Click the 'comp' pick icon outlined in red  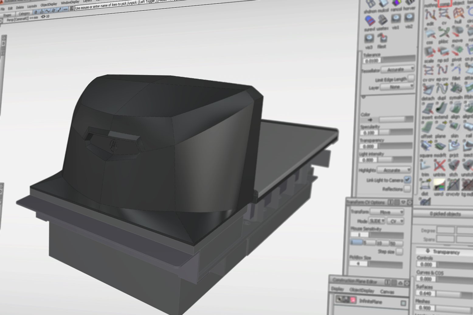pos(445,3)
